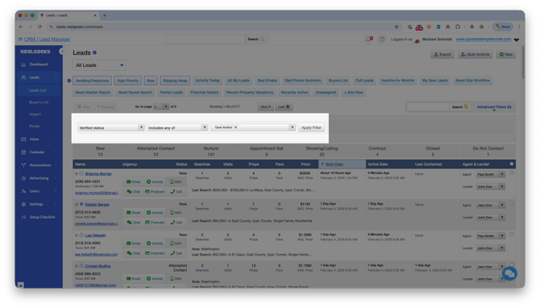Image resolution: width=540 pixels, height=308 pixels.
Task: Click the Settings gear icon in the sidebar
Action: coord(23,204)
